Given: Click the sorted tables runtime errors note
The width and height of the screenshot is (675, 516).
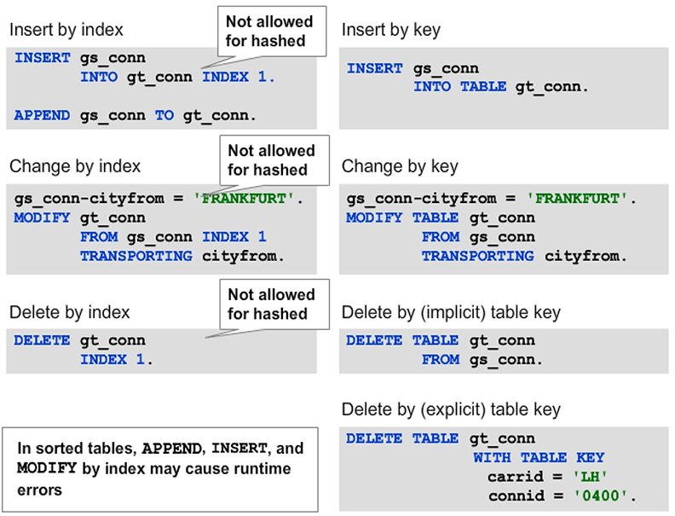Looking at the screenshot, I should [x=160, y=469].
